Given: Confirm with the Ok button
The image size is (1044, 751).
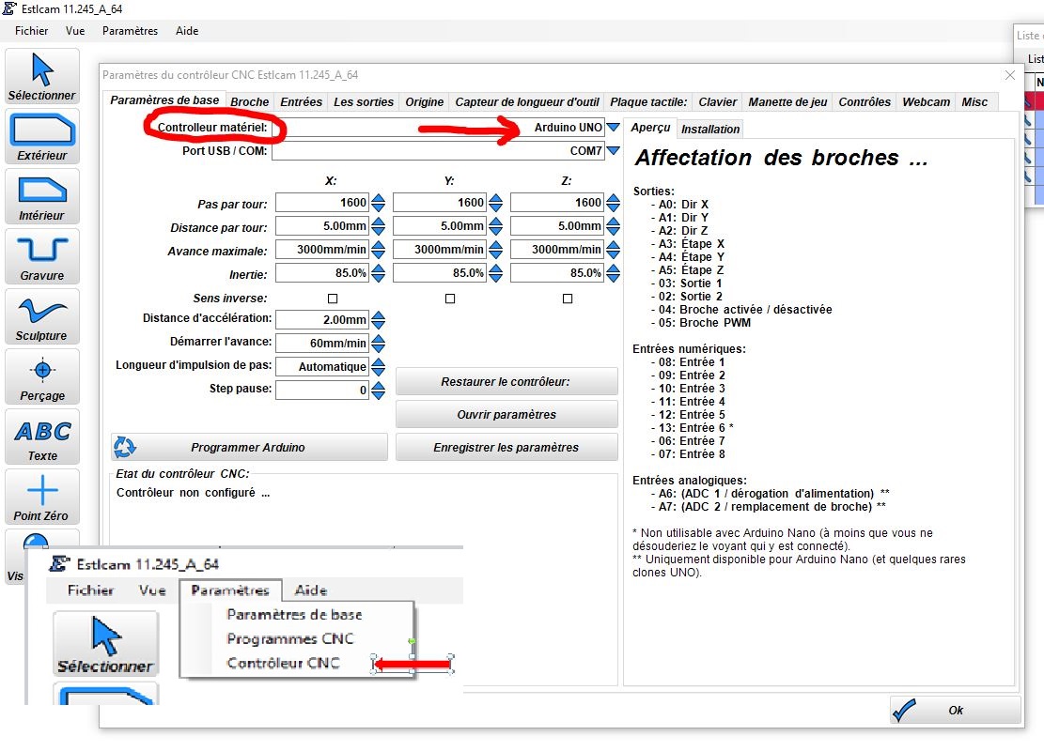Looking at the screenshot, I should click(955, 711).
